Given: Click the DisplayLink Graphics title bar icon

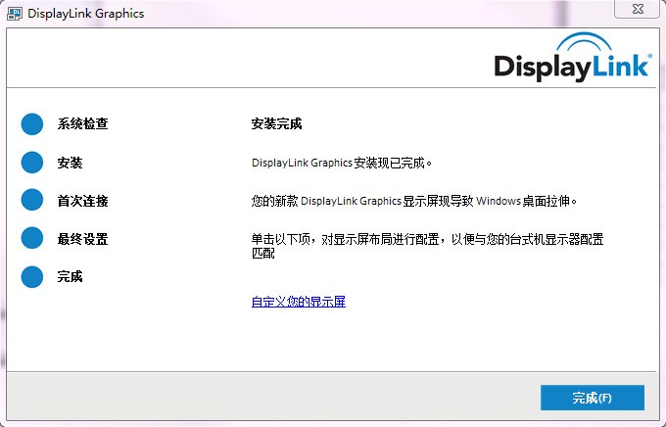Looking at the screenshot, I should tap(15, 14).
